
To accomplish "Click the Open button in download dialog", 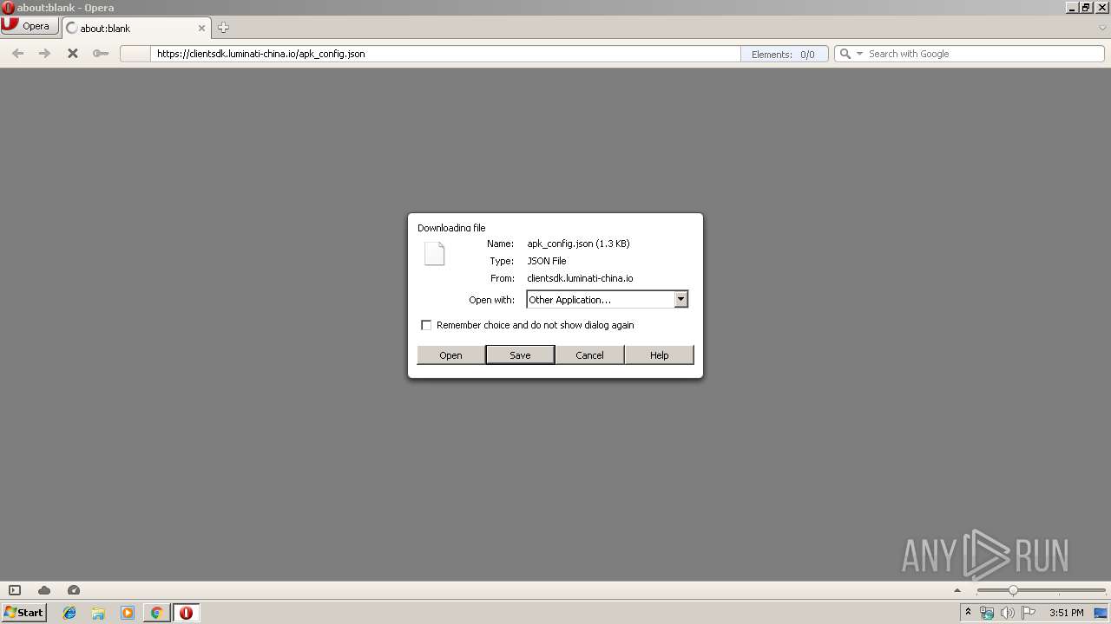I will point(450,354).
